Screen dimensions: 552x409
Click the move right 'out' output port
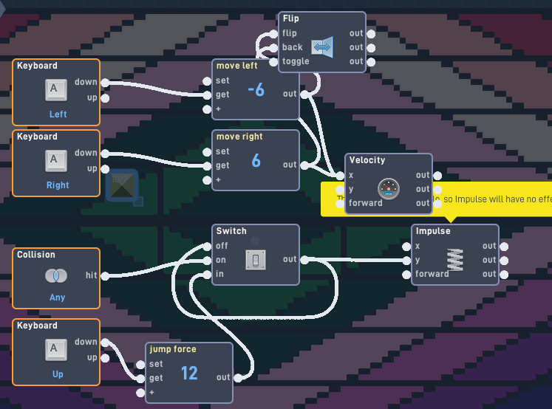(x=305, y=165)
